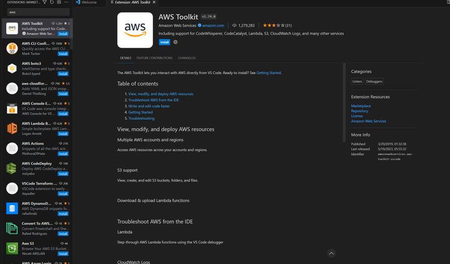Switch to Feature Contributions tab
This screenshot has height=264, width=450.
click(x=154, y=58)
